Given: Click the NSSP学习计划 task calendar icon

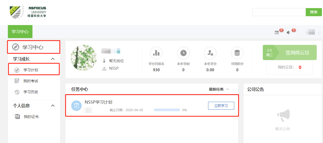Looking at the screenshot, I should pos(76,105).
